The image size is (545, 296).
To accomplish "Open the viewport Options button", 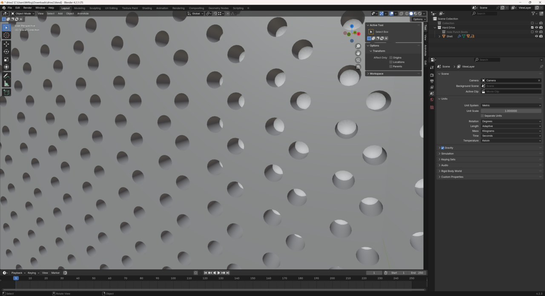I will pyautogui.click(x=419, y=19).
